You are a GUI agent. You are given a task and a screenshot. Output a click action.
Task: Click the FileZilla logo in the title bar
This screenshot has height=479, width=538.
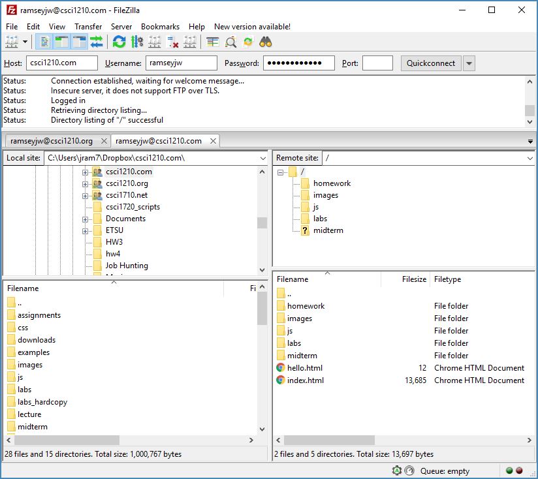click(11, 10)
